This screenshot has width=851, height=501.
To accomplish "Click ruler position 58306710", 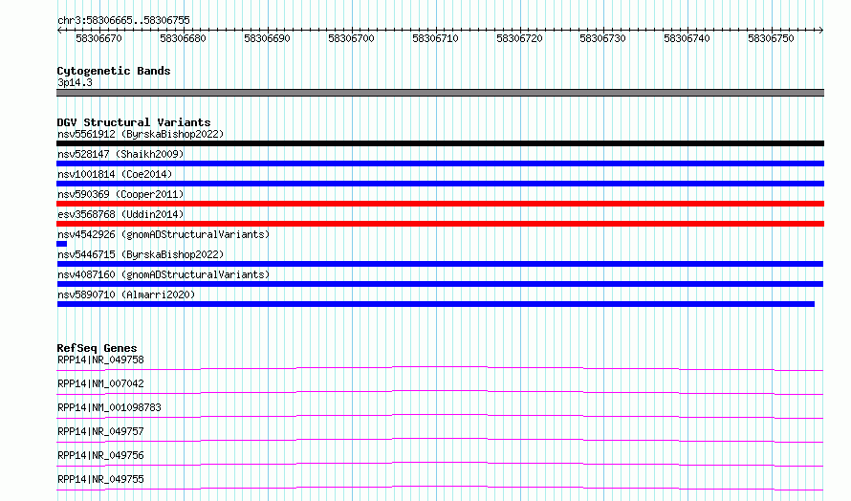I will tap(435, 38).
